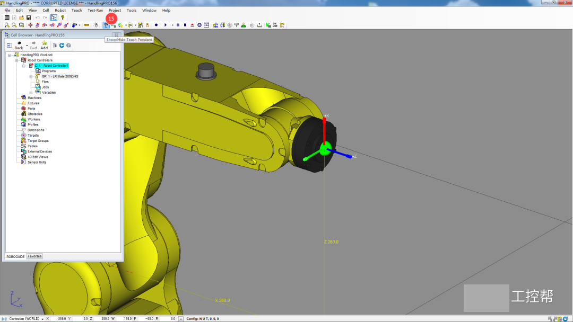
Task: Open the Cartesian (WORLD) coordinate dropdown
Action: [x=42, y=319]
